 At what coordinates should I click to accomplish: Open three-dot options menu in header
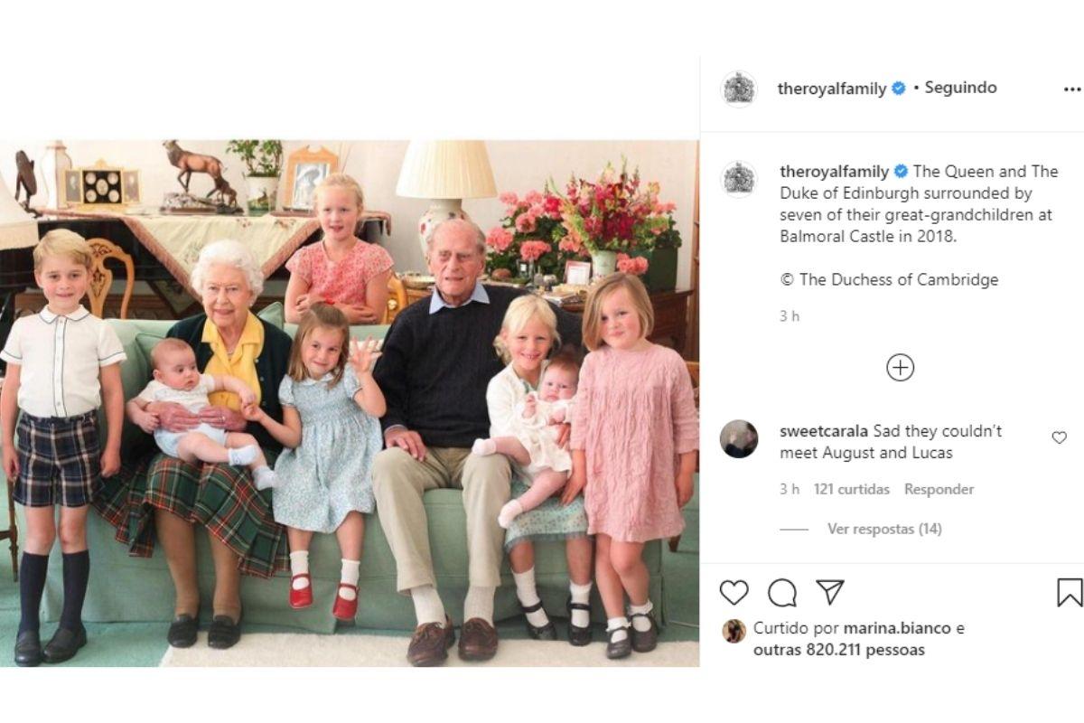point(1072,89)
